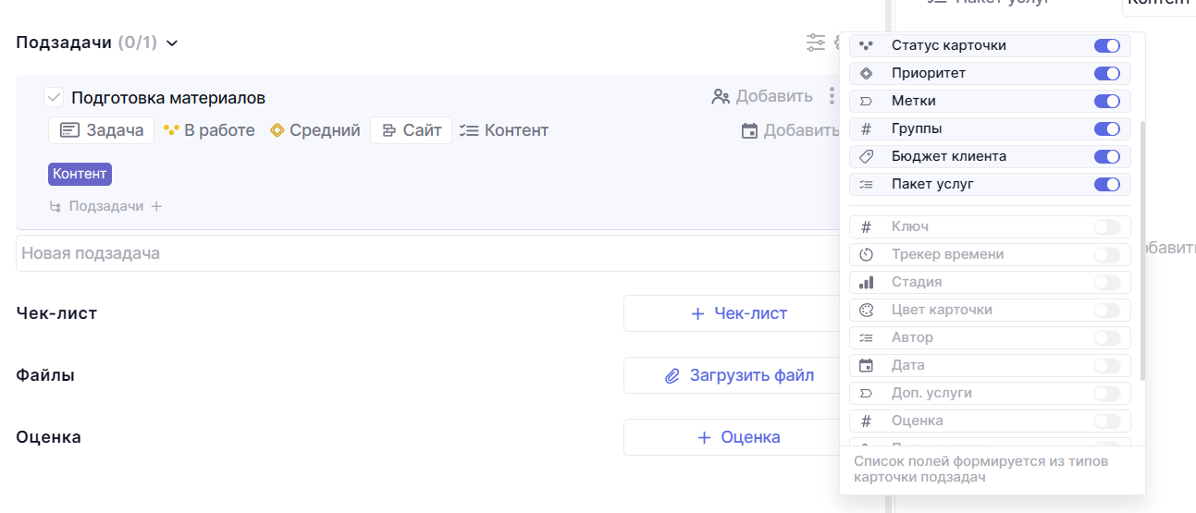
Task: Mark Подготовка материалов subtask as complete
Action: 54,97
